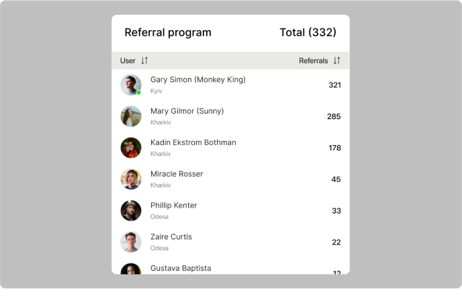Select Mary Gilmor's avatar photo
This screenshot has height=305, width=462.
(131, 116)
